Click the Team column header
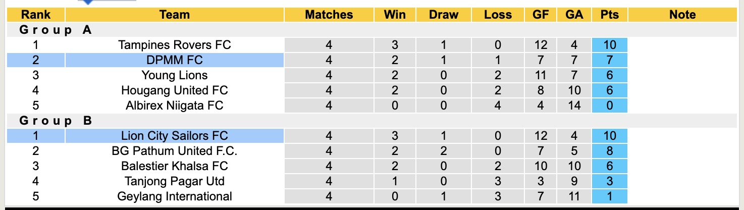 174,15
